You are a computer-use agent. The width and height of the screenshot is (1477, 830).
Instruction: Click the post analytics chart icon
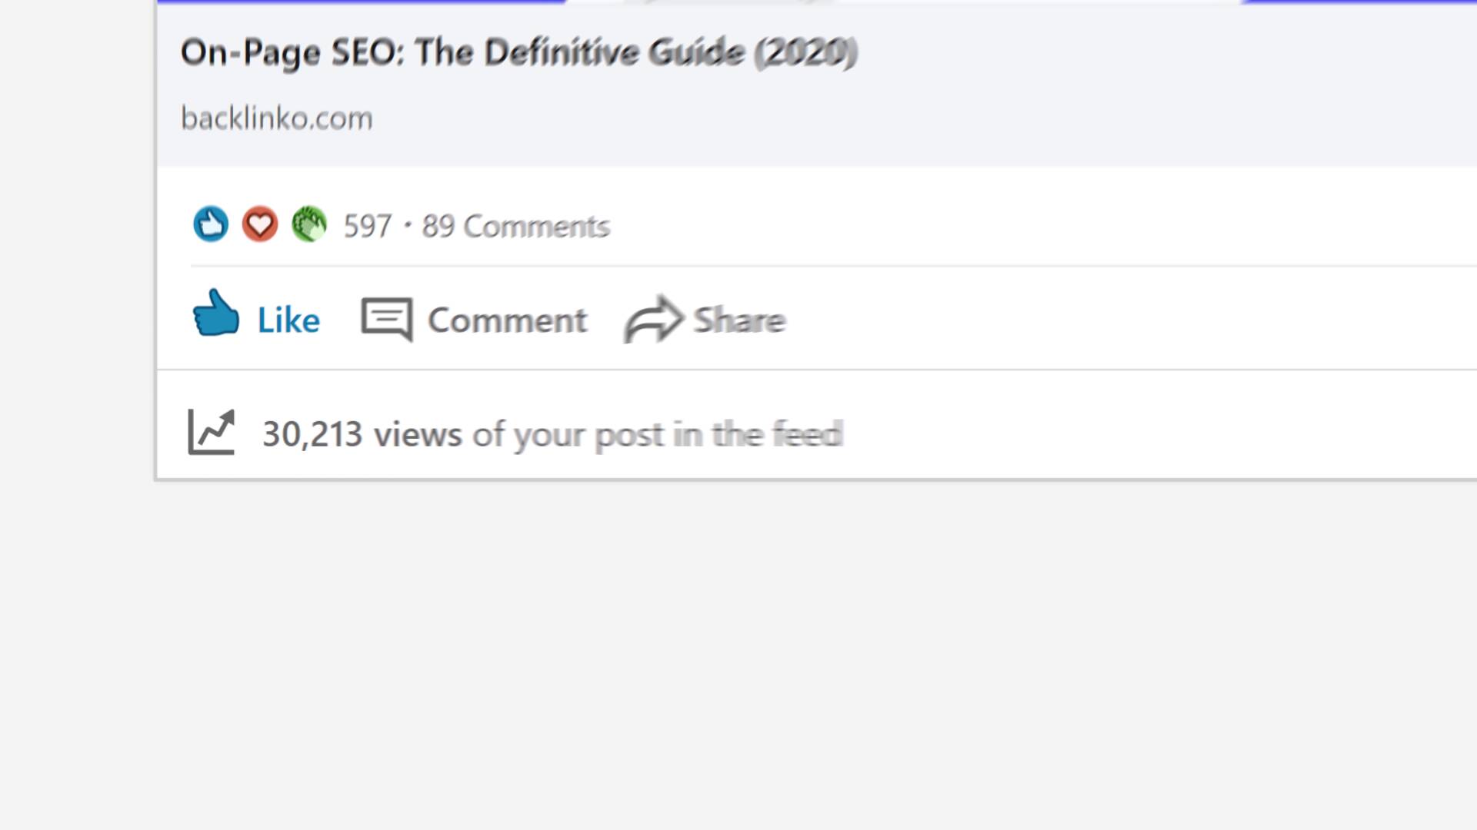point(212,432)
